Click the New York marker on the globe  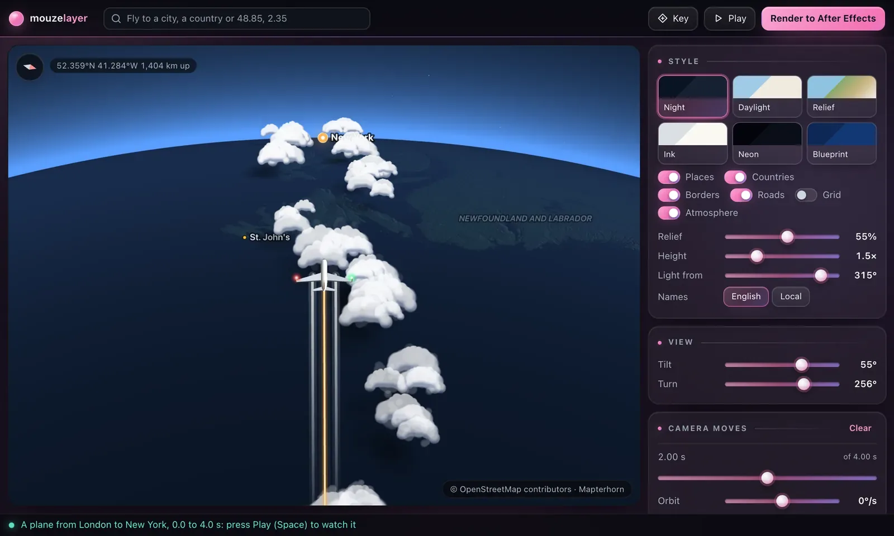click(323, 137)
